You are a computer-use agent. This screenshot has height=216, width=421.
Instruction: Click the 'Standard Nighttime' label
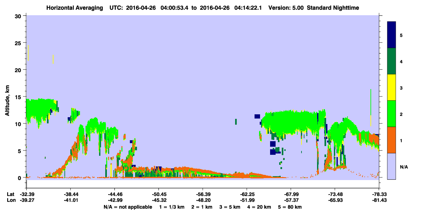click(333, 8)
